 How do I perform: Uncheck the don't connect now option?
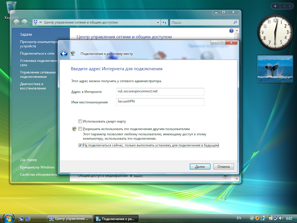pyautogui.click(x=80, y=145)
